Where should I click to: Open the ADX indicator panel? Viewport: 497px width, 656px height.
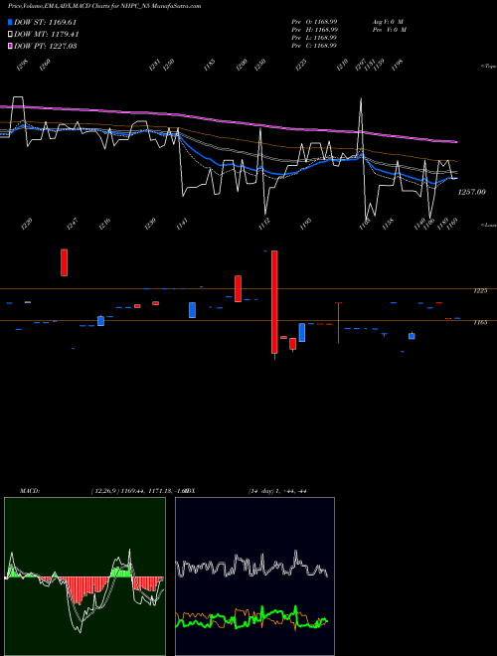pos(254,576)
